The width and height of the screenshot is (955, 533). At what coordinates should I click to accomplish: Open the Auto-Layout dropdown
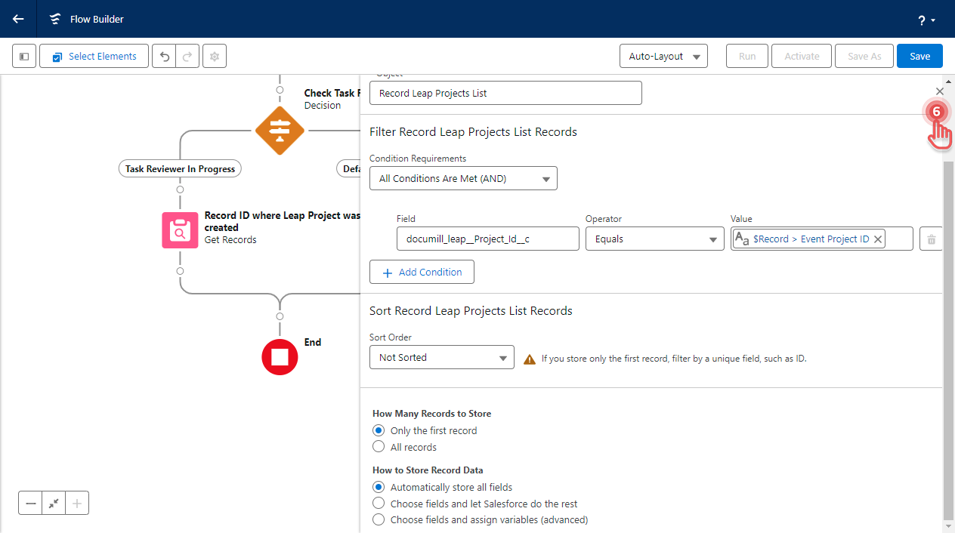663,57
